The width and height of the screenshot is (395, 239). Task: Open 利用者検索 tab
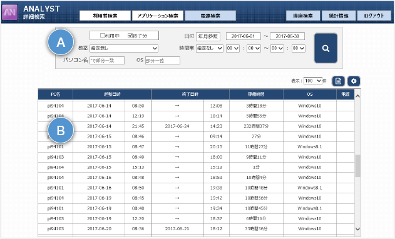click(x=105, y=16)
